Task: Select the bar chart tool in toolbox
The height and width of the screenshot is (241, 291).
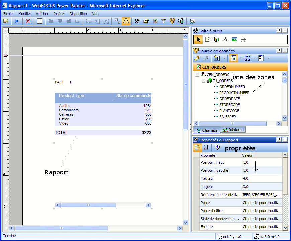Action: 216,39
